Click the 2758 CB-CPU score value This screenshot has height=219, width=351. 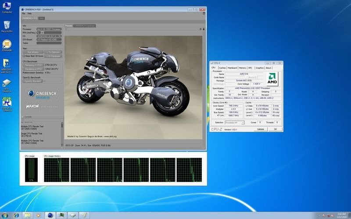click(x=51, y=65)
